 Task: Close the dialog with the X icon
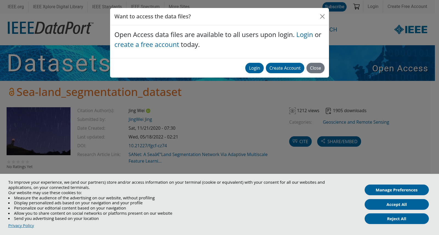pos(322,16)
